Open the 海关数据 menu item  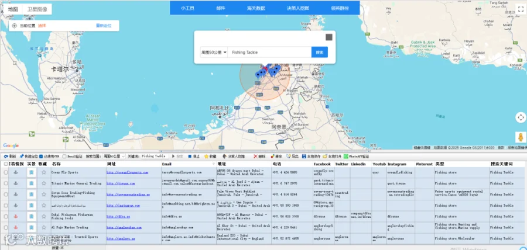point(256,8)
